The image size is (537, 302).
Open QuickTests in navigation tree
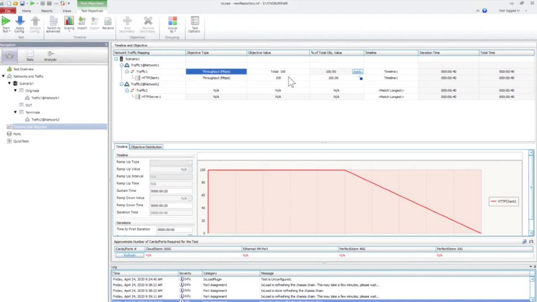[x=21, y=141]
